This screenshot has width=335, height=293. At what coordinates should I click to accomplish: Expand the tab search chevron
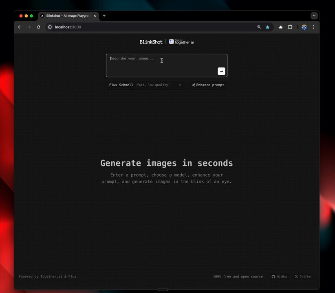314,16
